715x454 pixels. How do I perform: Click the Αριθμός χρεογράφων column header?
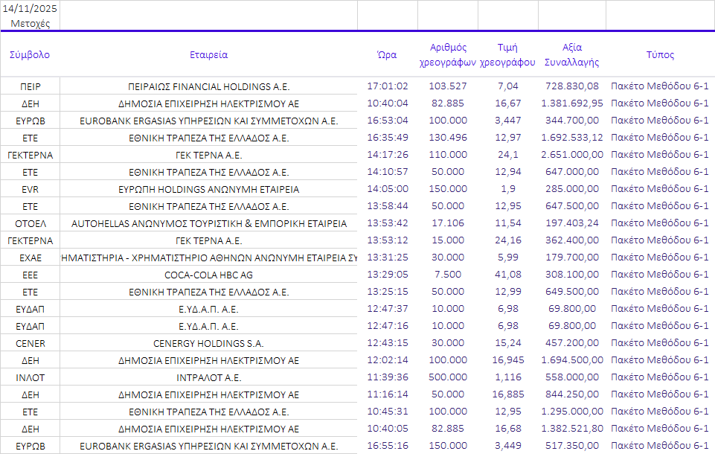(448, 54)
